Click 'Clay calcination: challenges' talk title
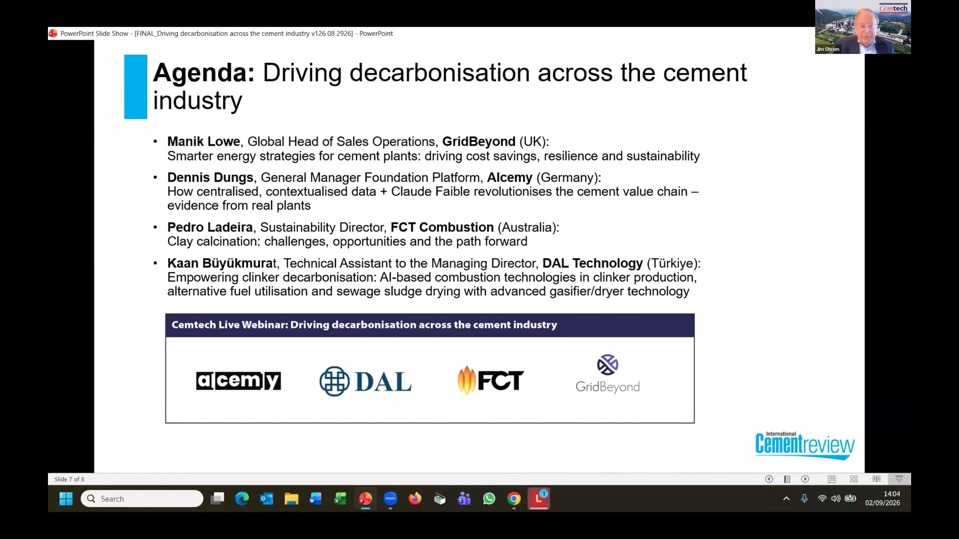Viewport: 959px width, 539px height. (347, 242)
